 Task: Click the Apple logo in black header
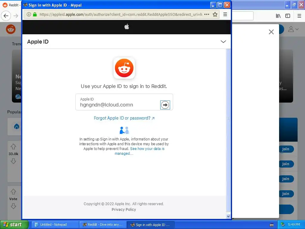(127, 27)
